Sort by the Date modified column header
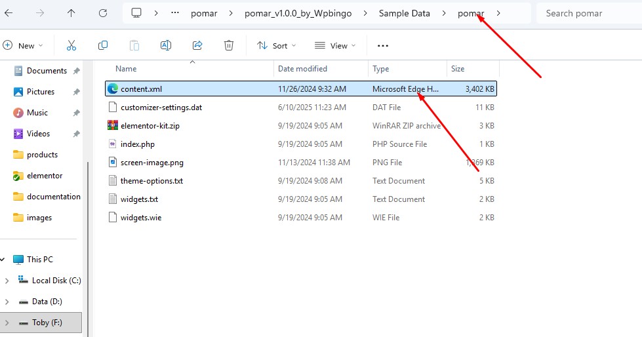Viewport: 642px width, 337px height. pos(302,69)
